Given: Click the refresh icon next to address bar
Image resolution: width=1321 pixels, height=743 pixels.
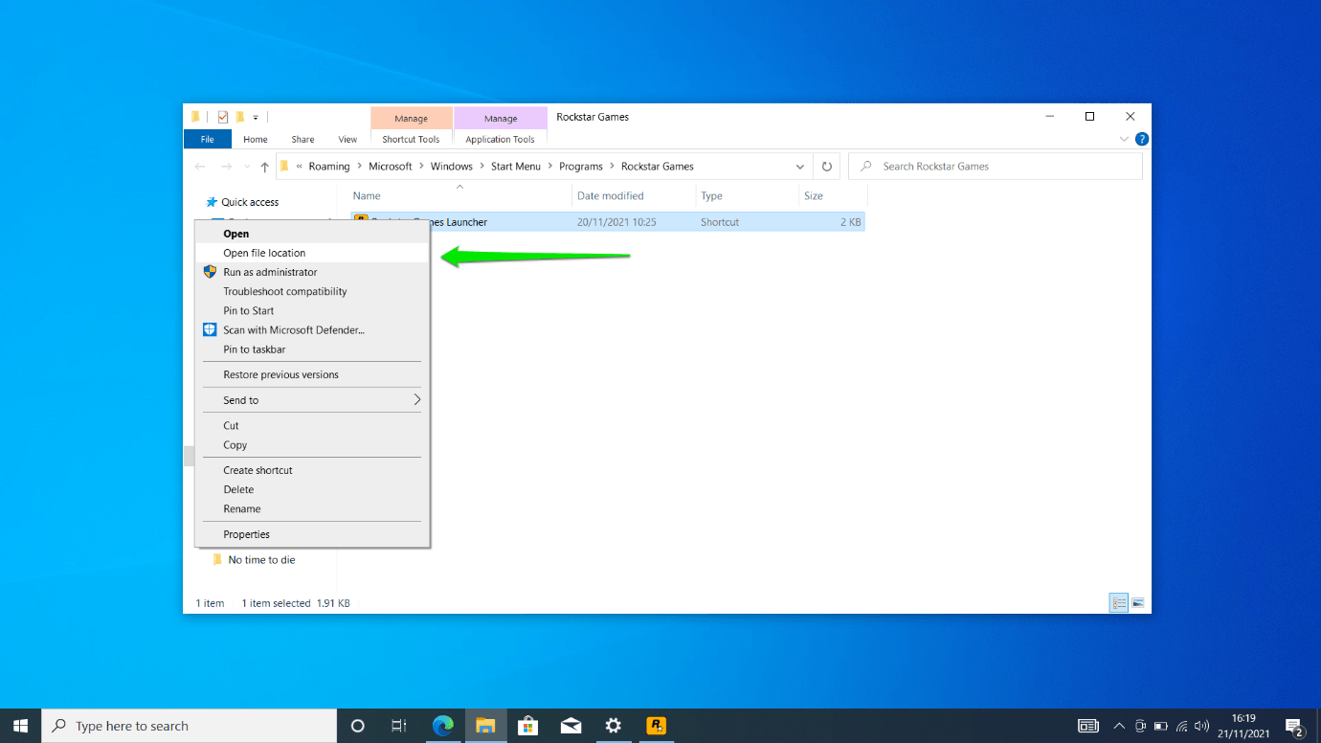Looking at the screenshot, I should (x=826, y=166).
